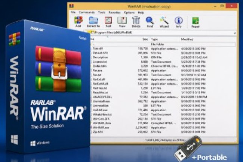Click the Extract To toolbar icon
Screen dimensions: 243x162
click(x=93, y=22)
